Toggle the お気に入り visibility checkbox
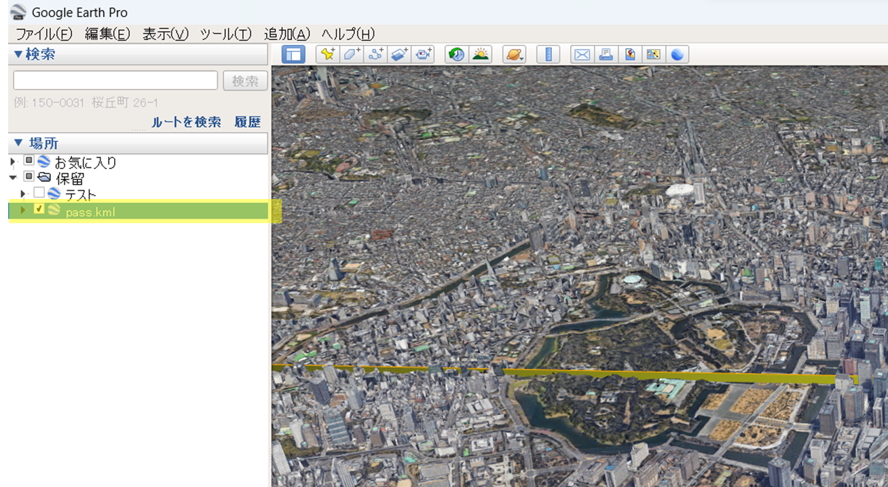This screenshot has width=888, height=487. pyautogui.click(x=28, y=162)
